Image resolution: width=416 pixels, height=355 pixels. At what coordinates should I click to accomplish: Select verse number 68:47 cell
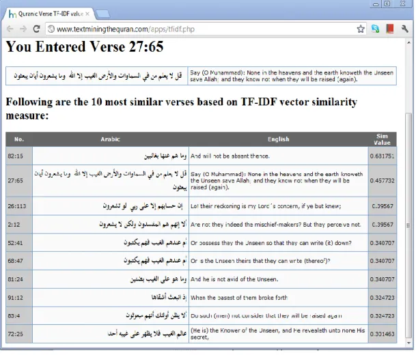[19, 262]
